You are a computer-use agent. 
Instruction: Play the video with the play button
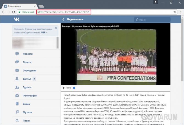coord(64,88)
